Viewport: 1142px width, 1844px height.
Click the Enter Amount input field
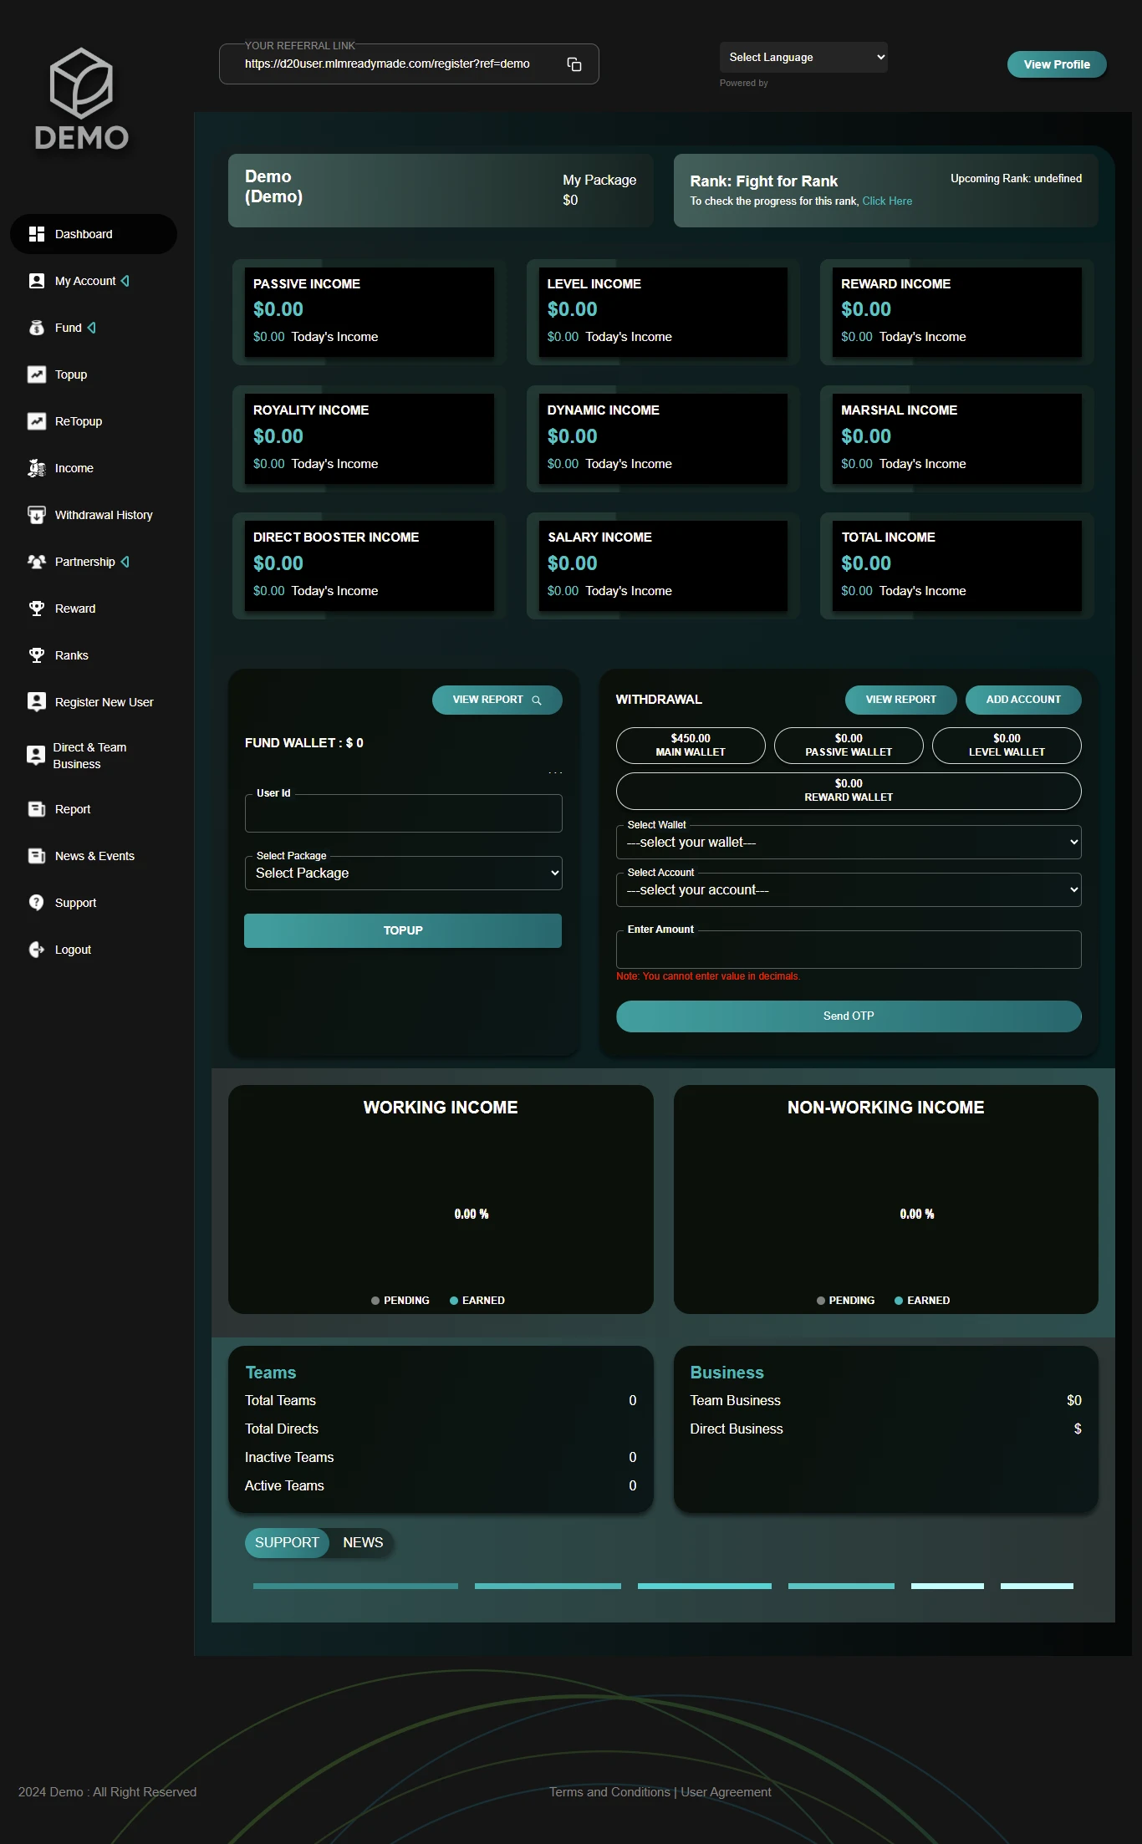[x=848, y=950]
